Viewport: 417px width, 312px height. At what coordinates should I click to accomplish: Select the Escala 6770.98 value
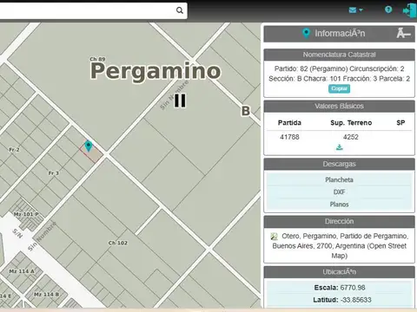coord(353,288)
